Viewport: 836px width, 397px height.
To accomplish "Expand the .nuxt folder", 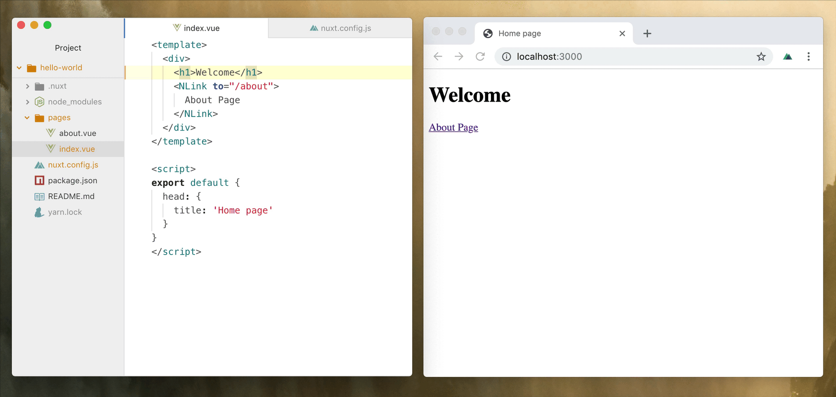I will 28,86.
